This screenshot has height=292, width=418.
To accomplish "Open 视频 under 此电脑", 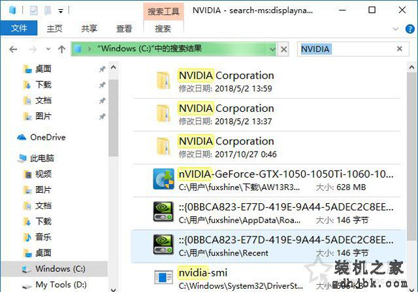I will pos(43,174).
